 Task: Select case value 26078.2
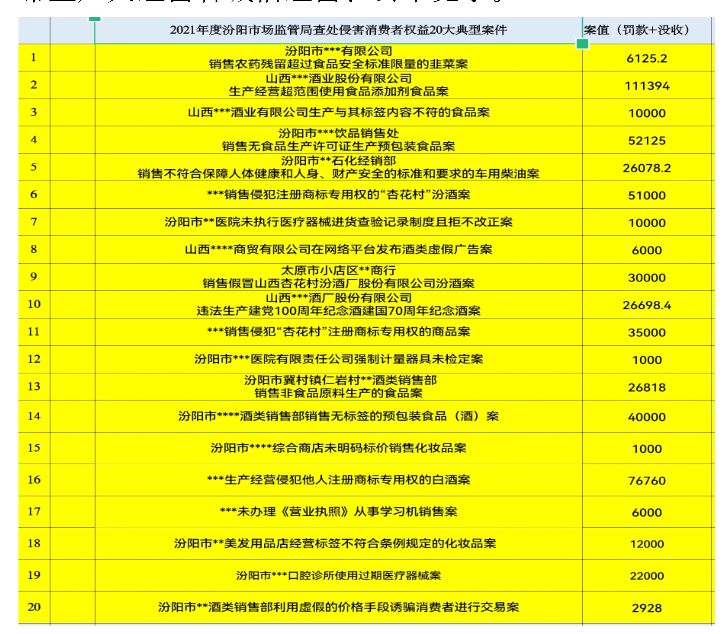pos(646,168)
